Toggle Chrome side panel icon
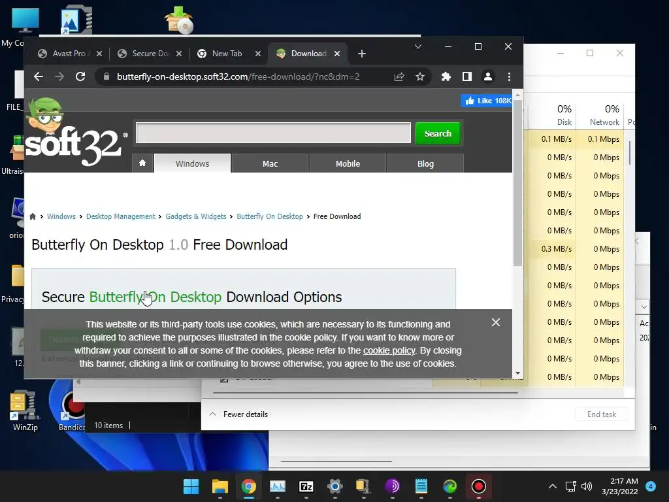 tap(466, 77)
